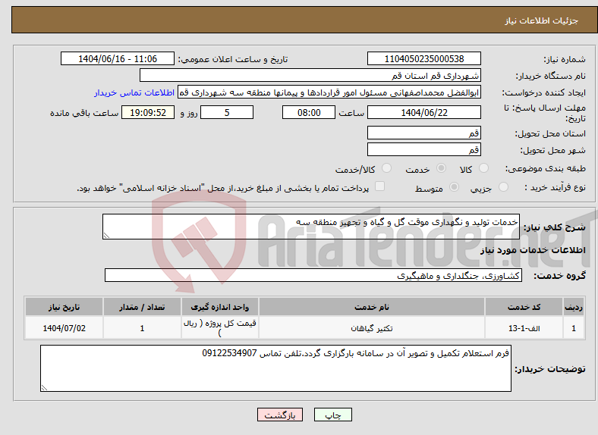Click the remaining time field 19:09:52
The height and width of the screenshot is (435, 598).
coord(148,112)
